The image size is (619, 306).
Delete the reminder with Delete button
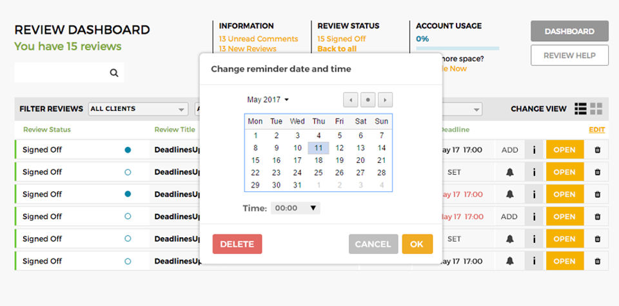tap(237, 244)
